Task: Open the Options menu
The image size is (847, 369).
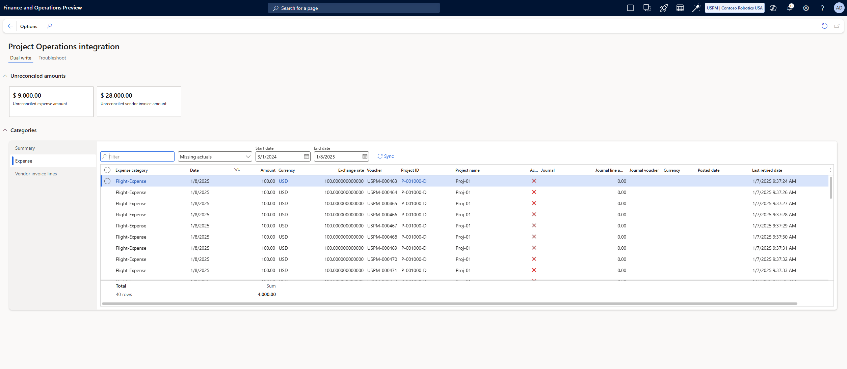Action: (29, 26)
